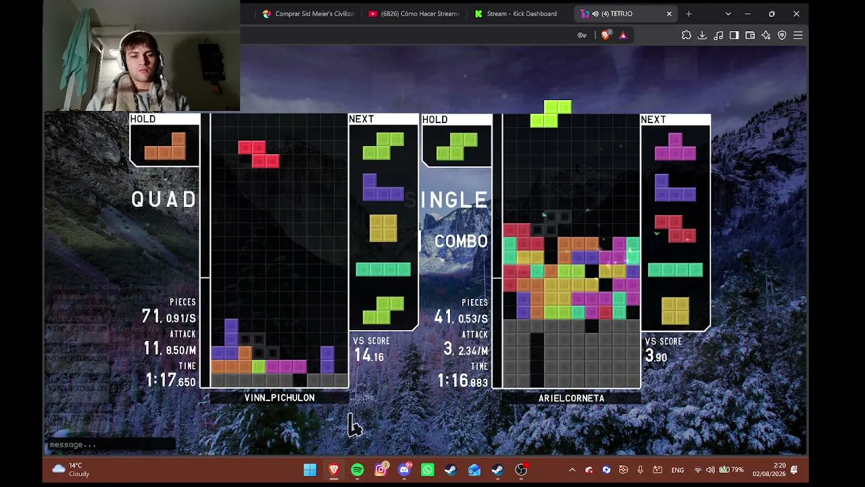Open the weather widget showing 14°C Cloudy
The image size is (865, 487).
71,469
